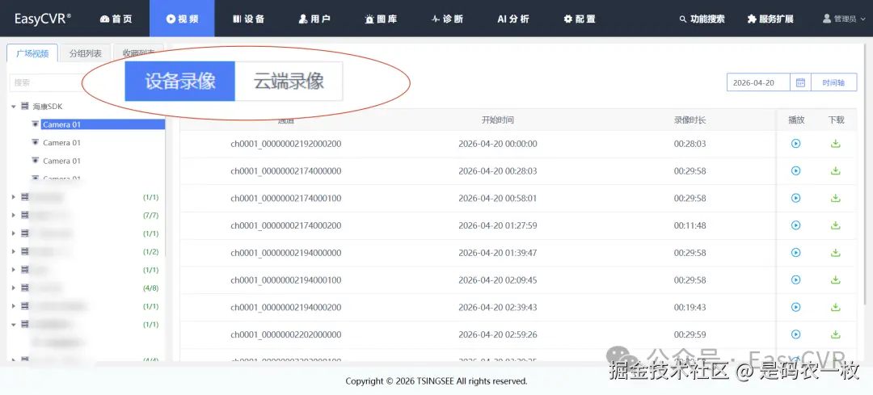Play the recording starting 2026-04-20 02:59:26
This screenshot has width=873, height=395.
[x=795, y=334]
